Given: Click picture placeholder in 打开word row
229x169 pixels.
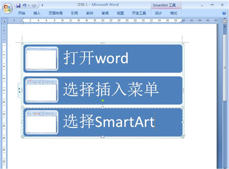Looking at the screenshot, I should (42, 58).
